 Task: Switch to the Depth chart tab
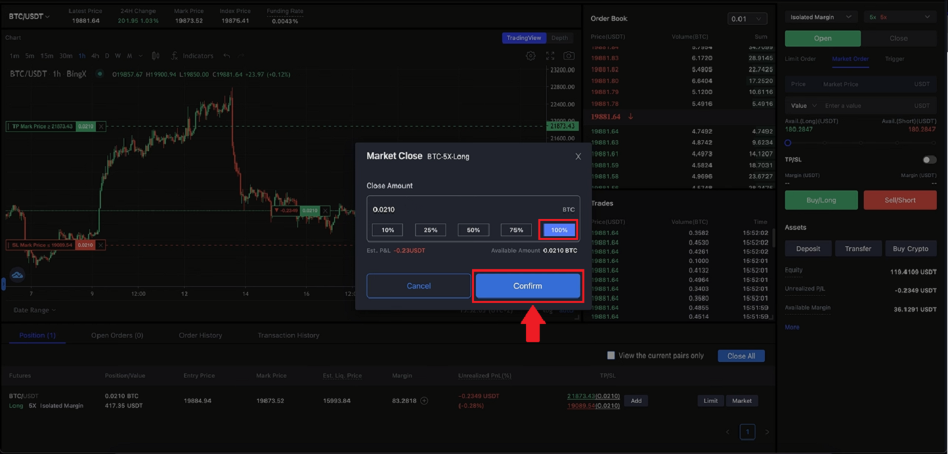click(560, 37)
